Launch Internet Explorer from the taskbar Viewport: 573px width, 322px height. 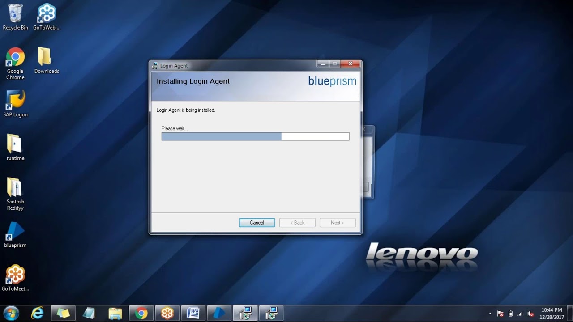coord(37,313)
